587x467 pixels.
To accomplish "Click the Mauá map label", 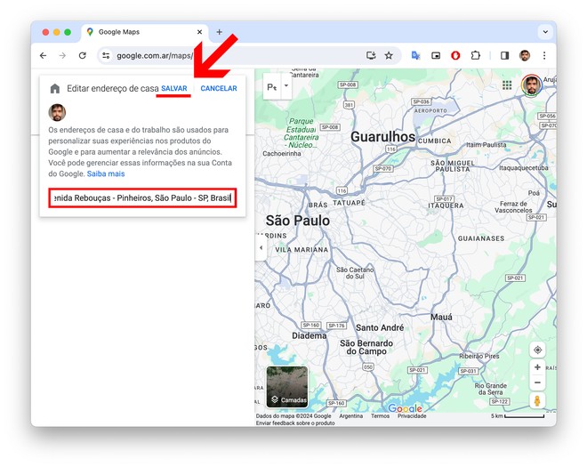I will (x=441, y=317).
